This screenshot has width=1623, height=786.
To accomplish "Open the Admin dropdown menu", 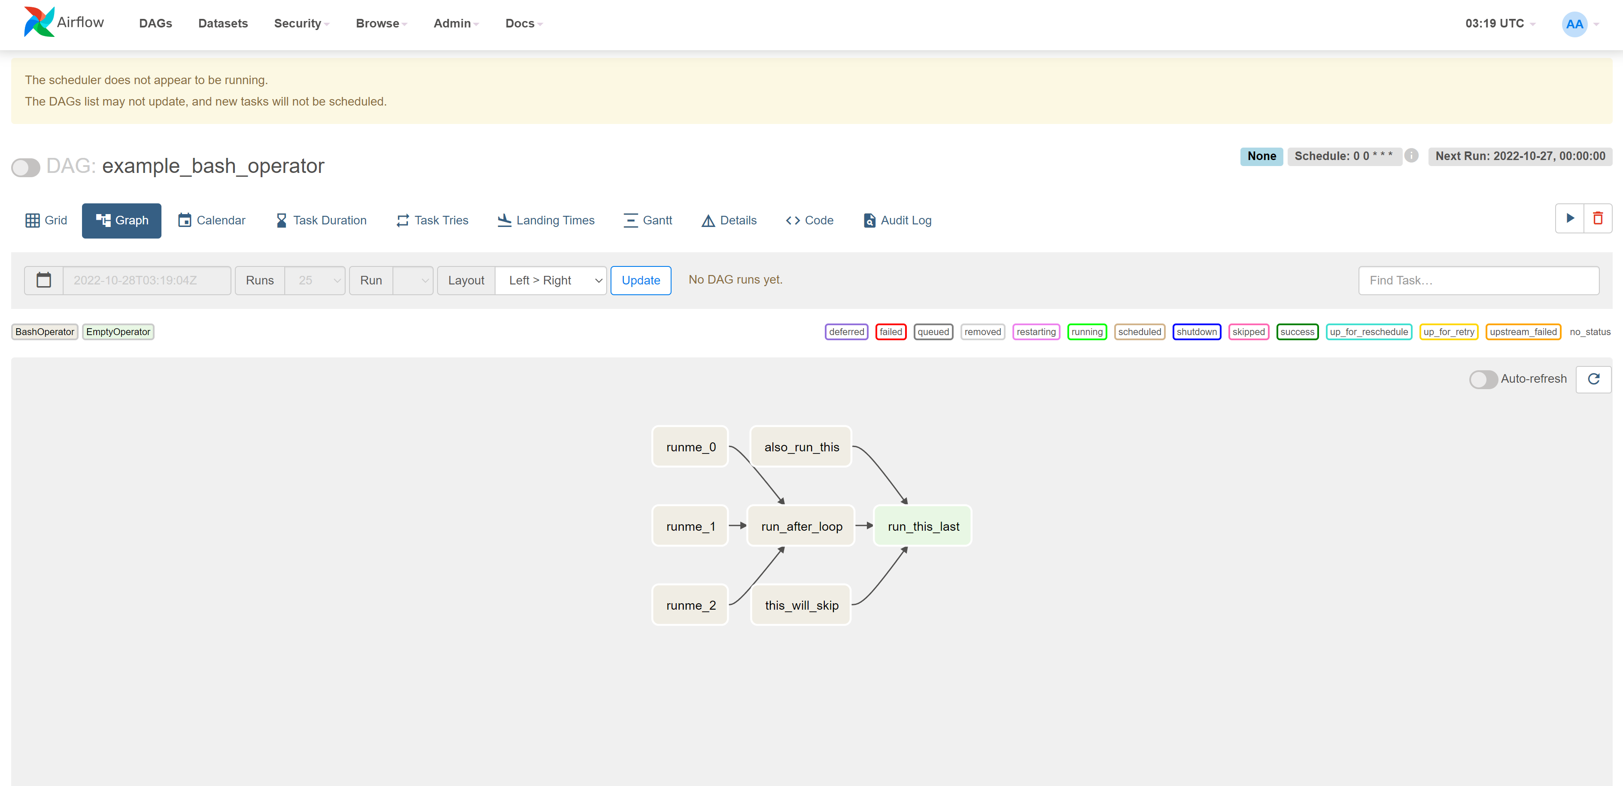I will click(x=456, y=23).
